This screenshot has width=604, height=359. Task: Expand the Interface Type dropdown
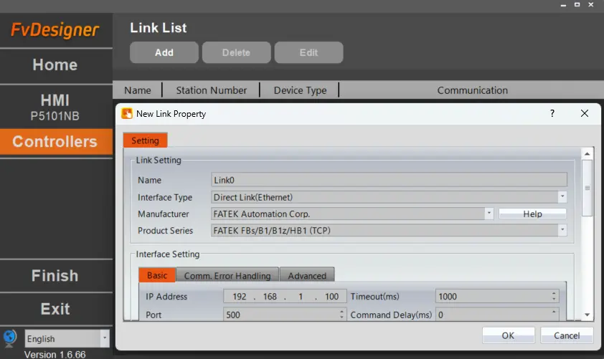562,197
